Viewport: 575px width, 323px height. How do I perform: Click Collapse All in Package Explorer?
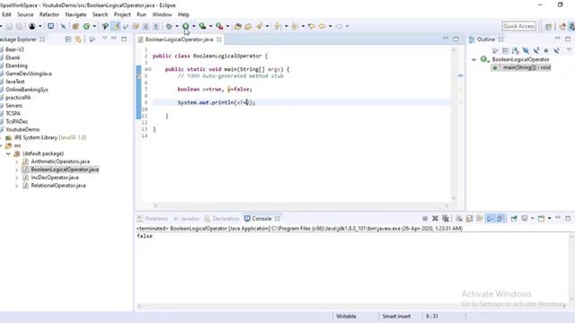pyautogui.click(x=68, y=39)
